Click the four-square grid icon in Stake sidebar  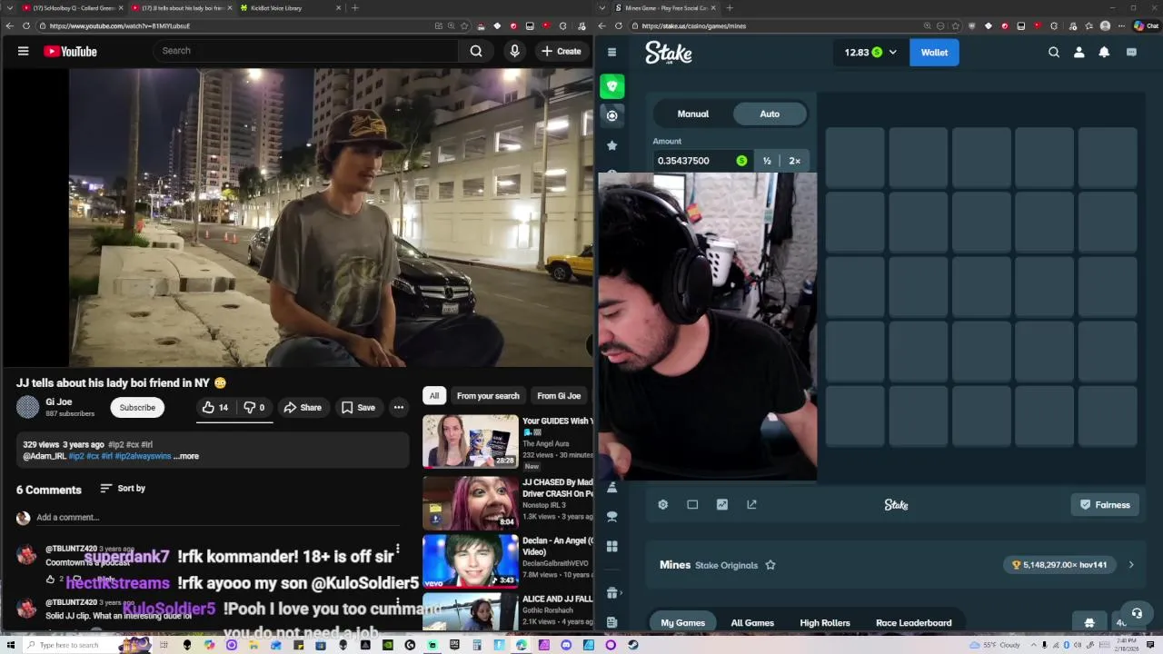click(x=612, y=547)
